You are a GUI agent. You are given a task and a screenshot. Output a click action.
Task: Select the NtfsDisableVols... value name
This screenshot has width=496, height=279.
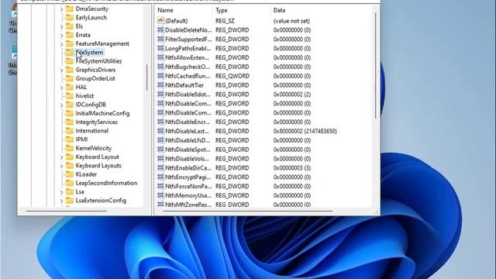pos(187,158)
